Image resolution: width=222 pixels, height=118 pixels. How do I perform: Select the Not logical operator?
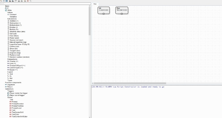point(10,78)
